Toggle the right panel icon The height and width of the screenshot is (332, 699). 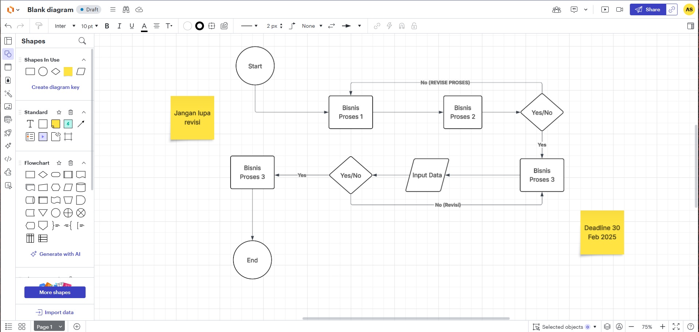690,26
